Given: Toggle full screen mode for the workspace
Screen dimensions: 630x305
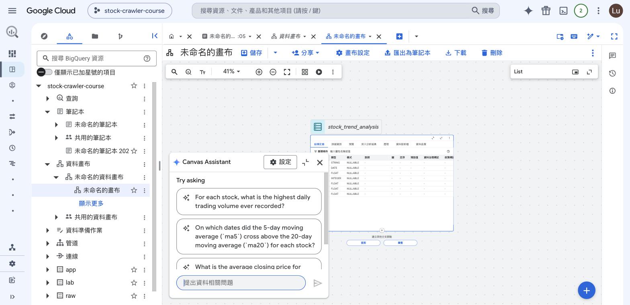Looking at the screenshot, I should 614,36.
